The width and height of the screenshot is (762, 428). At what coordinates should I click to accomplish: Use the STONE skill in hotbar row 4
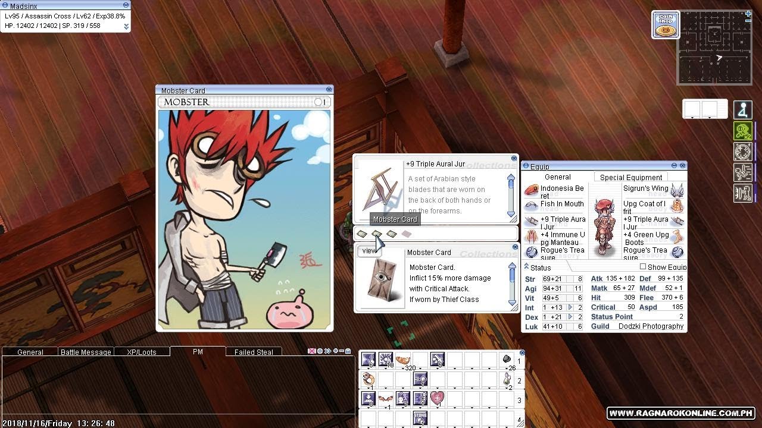click(420, 418)
